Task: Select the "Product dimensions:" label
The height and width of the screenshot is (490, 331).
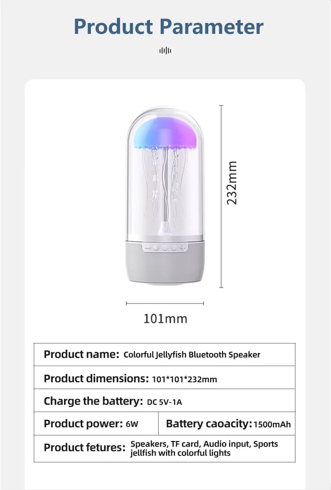Action: click(x=96, y=379)
